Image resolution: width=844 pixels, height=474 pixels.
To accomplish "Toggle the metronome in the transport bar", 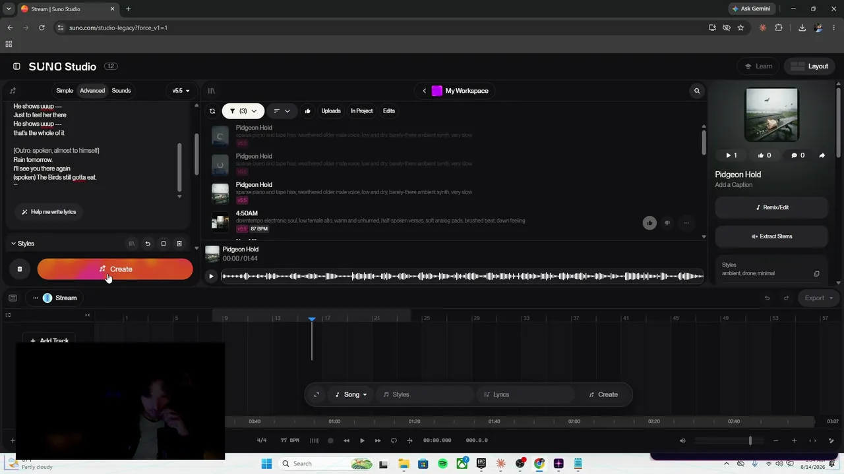I will point(314,440).
